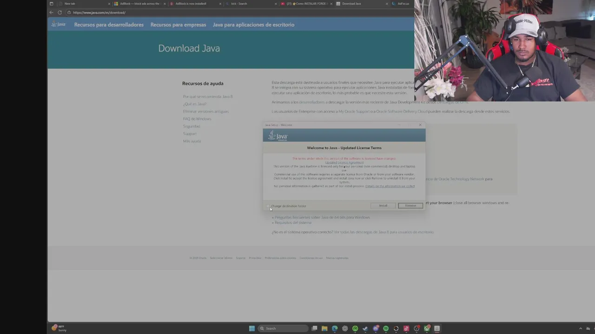Open the pink music note taskbar app
Screen dimensions: 595x334
coord(406,328)
